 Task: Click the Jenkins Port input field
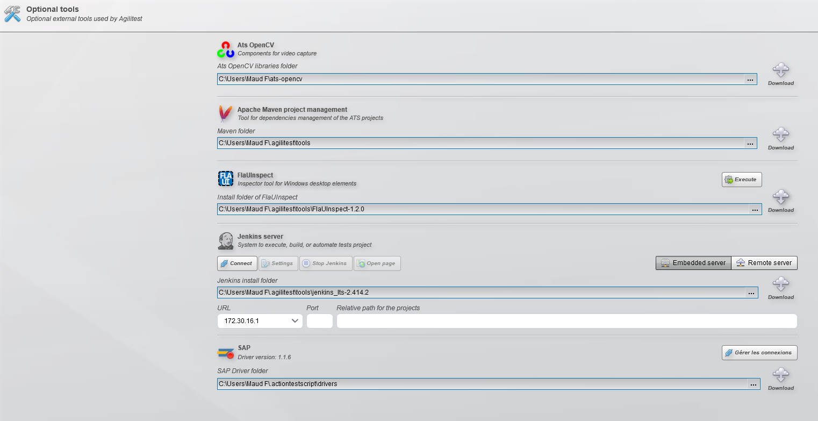pos(320,321)
